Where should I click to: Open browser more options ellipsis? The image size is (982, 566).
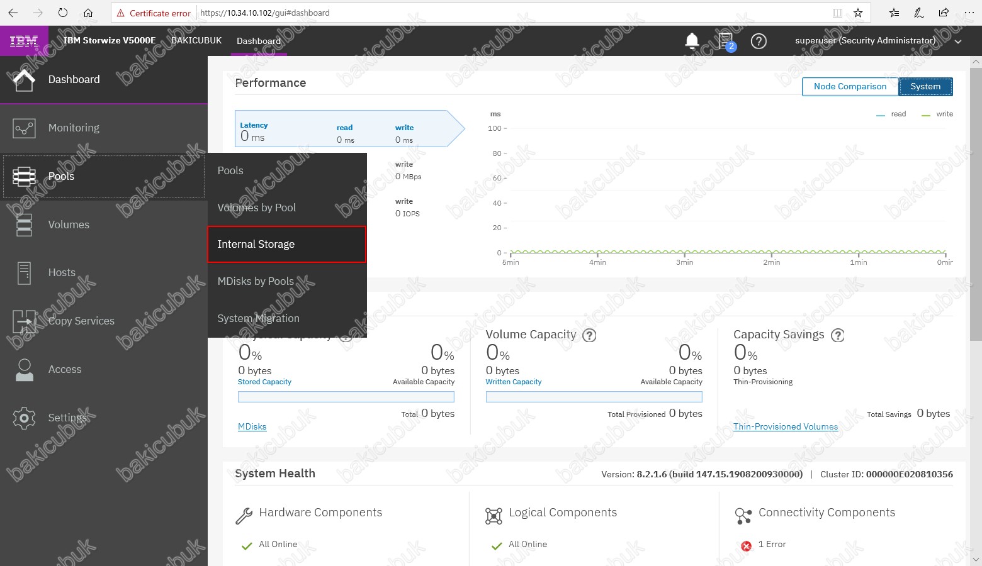(969, 13)
